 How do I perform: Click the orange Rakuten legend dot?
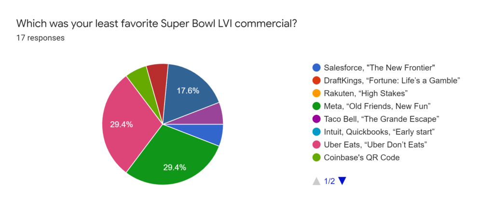pos(316,93)
